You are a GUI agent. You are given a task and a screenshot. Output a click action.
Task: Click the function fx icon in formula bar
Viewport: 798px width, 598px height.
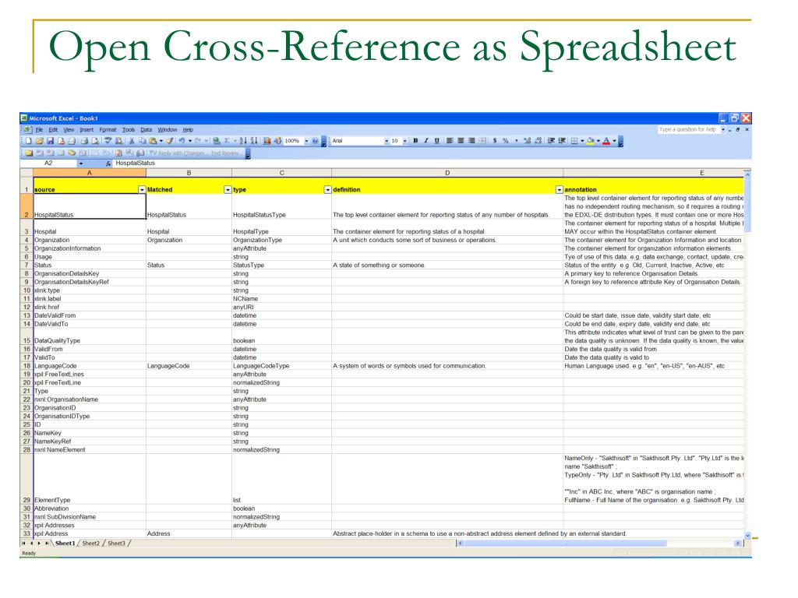coord(108,164)
